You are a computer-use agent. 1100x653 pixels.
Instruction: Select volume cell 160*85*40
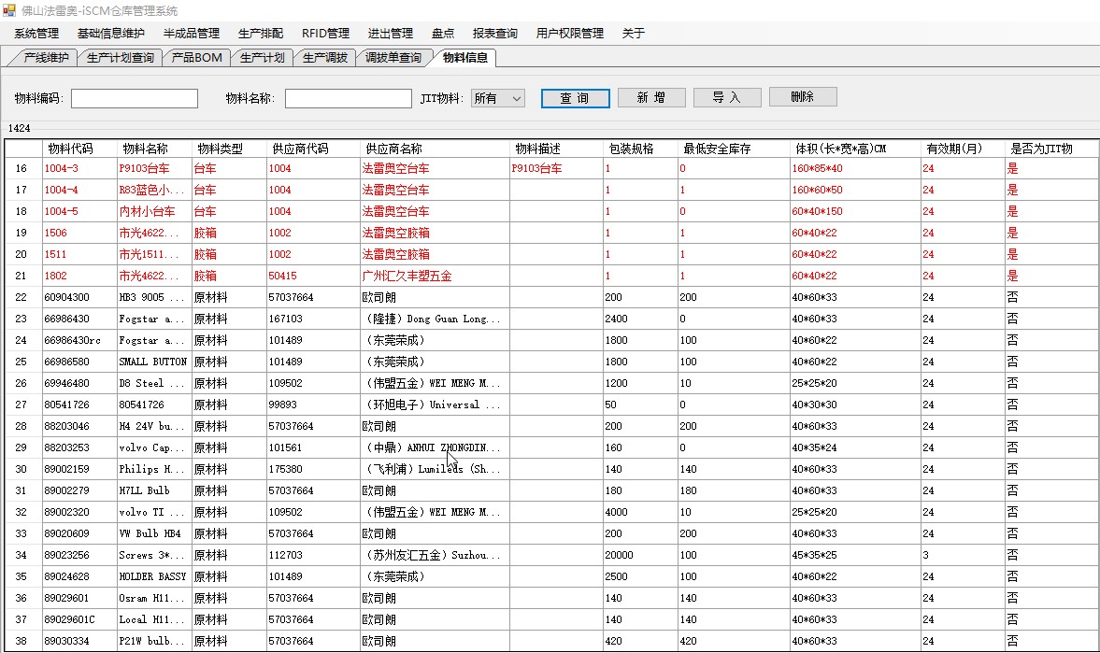(855, 168)
